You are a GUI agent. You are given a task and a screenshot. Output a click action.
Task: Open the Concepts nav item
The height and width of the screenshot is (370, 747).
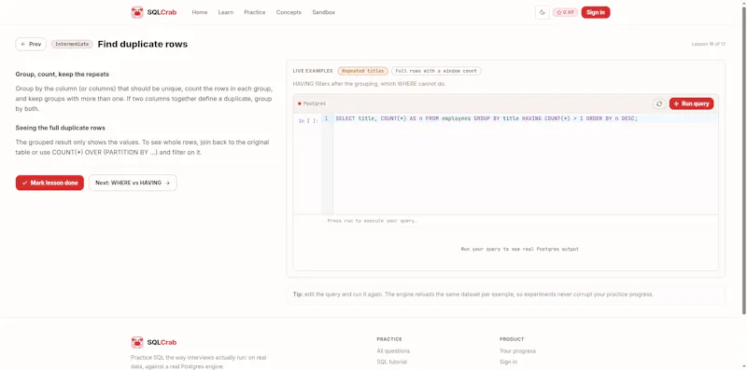289,12
